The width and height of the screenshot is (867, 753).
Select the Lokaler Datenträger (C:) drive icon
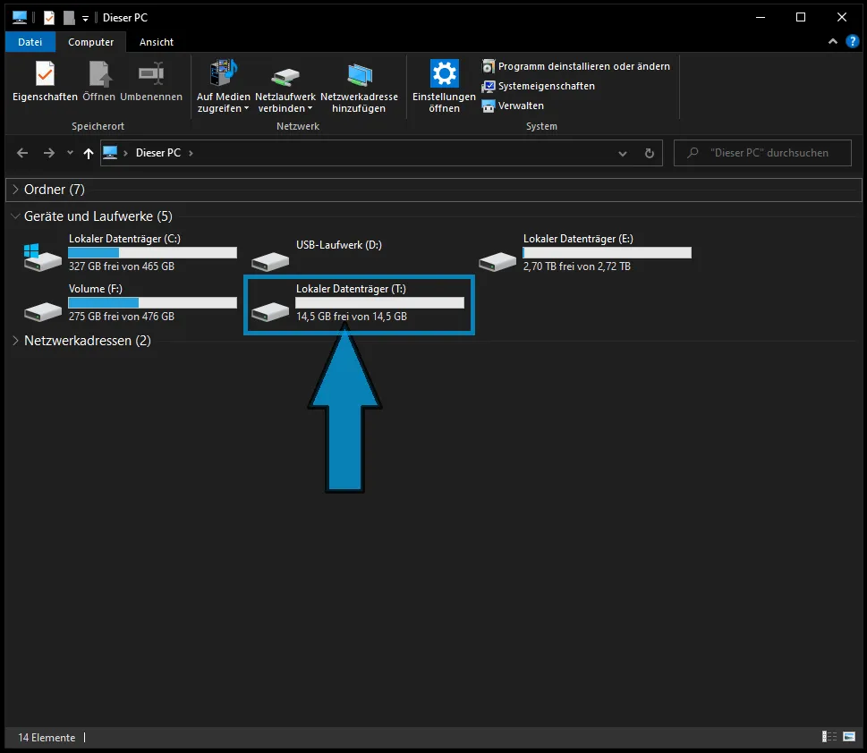43,257
